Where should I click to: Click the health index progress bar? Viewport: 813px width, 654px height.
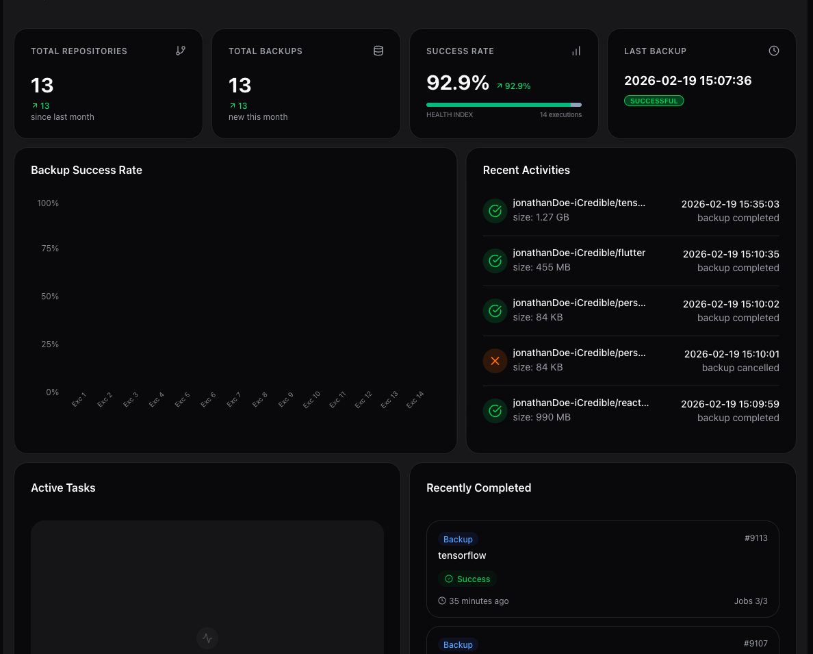504,105
